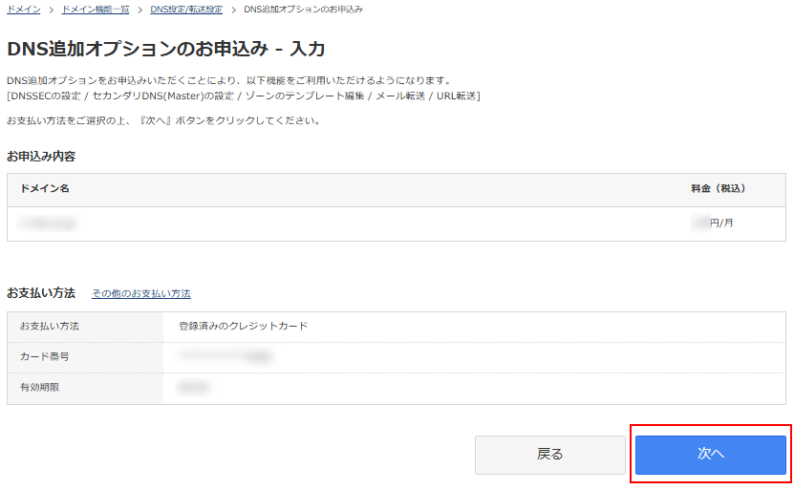Viewport: 794px width, 490px height.
Task: Click the DNS追加オプションのお申込み breadcrumb text
Action: 303,9
